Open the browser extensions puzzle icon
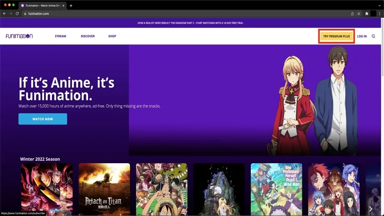 click(x=367, y=14)
